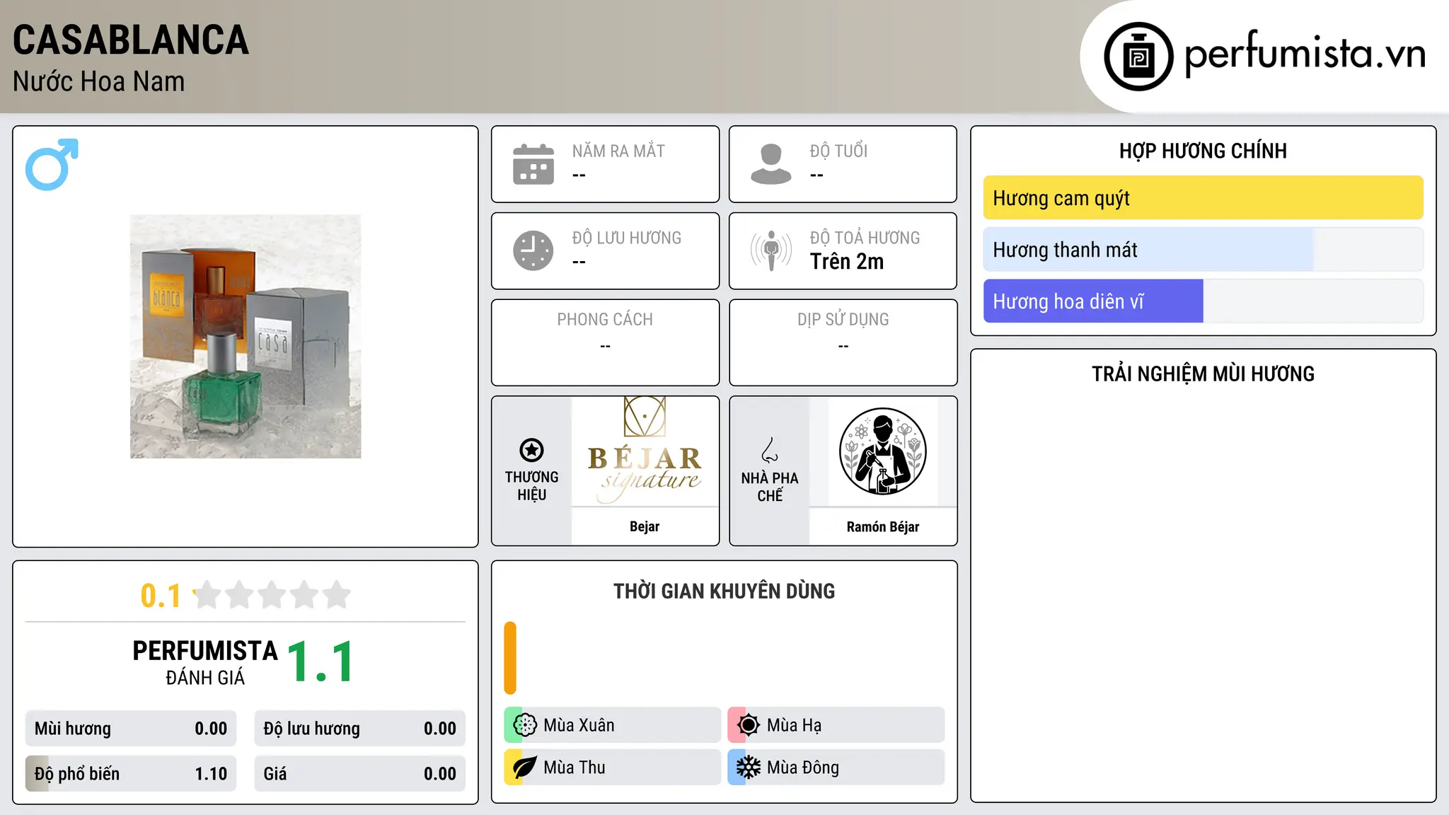Viewport: 1449px width, 815px height.
Task: Click the TRẢI NGHIỆM MÙI HƯƠNG heading
Action: 1203,374
